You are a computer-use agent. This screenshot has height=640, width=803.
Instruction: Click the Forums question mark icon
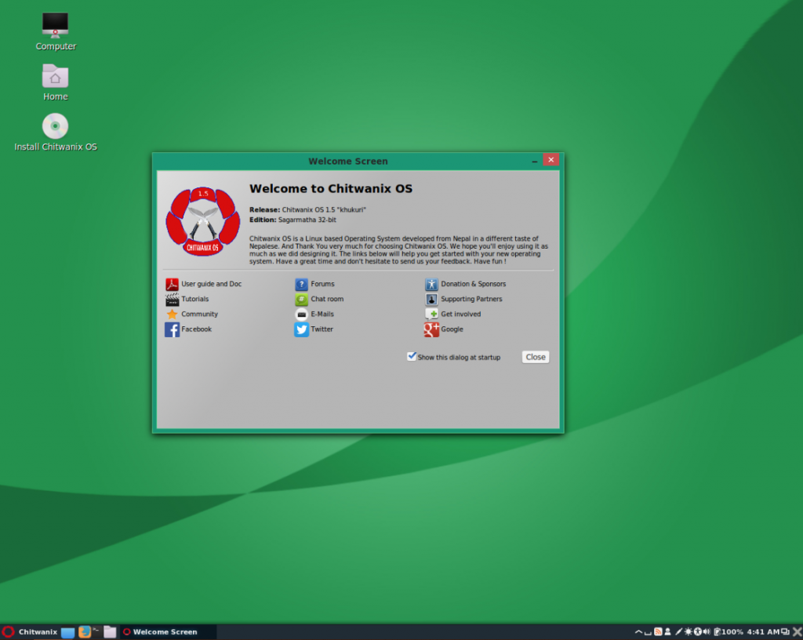[302, 284]
